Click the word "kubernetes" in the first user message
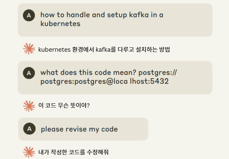The image size is (229, 159). pyautogui.click(x=60, y=24)
